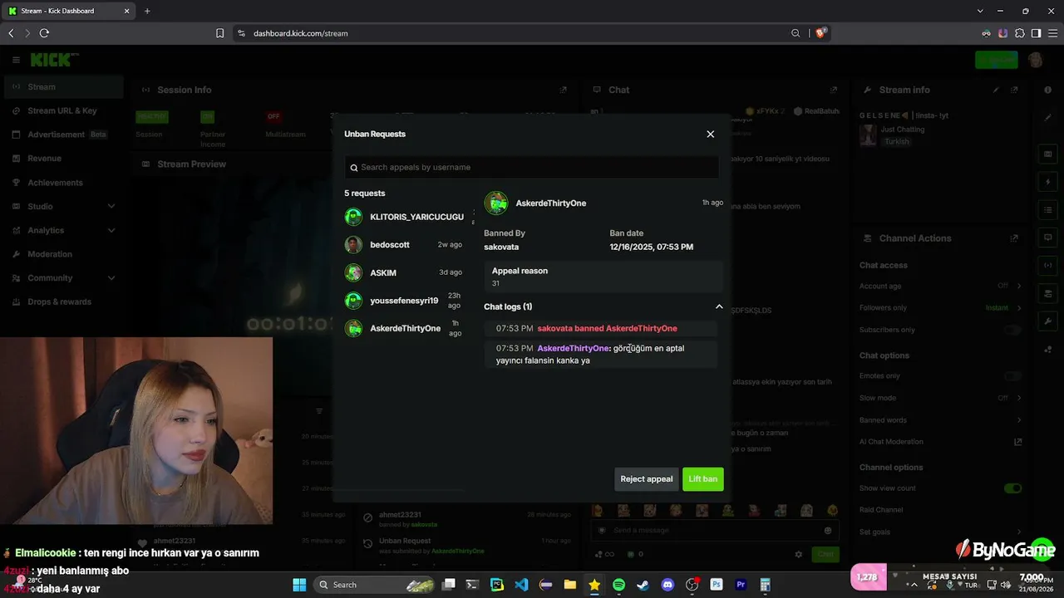Bookmark this page in the address bar
Screen dimensions: 1064x598
point(219,33)
